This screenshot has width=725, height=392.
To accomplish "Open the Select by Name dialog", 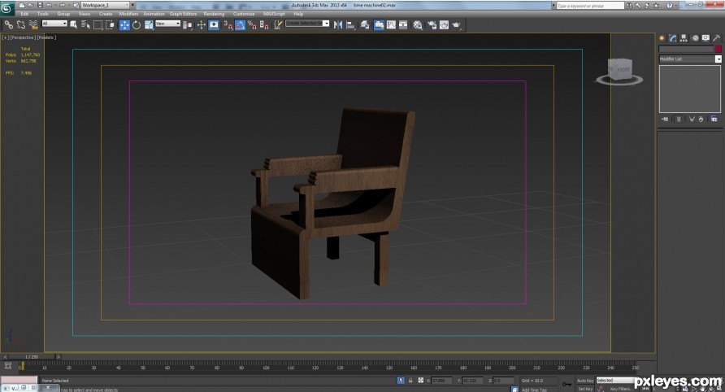I will click(85, 24).
